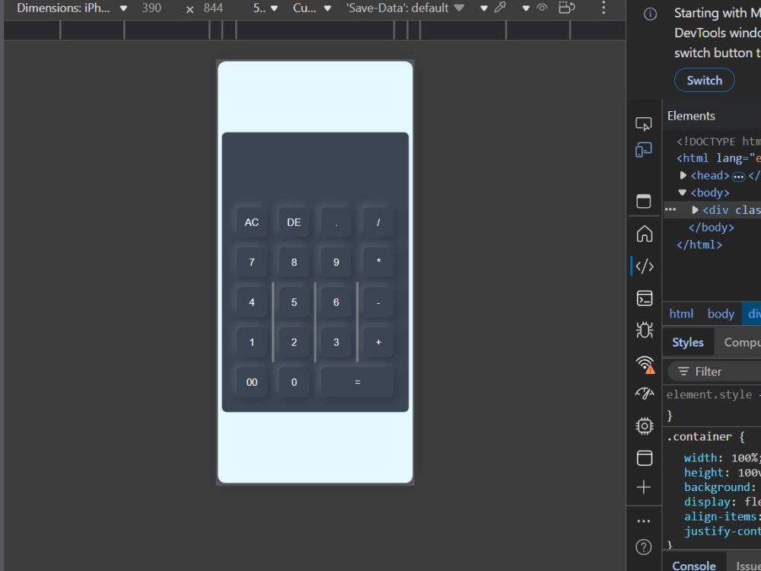761x571 pixels.
Task: Open the zoom percentage dropdown
Action: click(x=265, y=8)
